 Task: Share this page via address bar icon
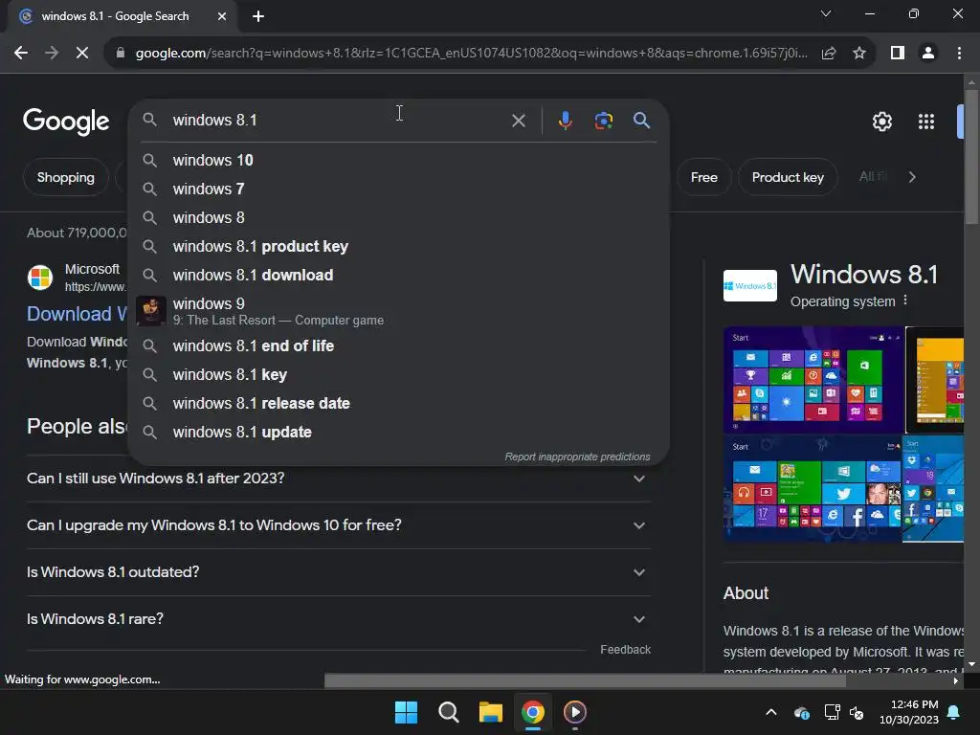click(829, 54)
